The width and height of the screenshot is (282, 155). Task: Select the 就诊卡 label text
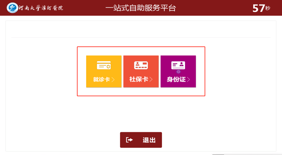coord(101,79)
